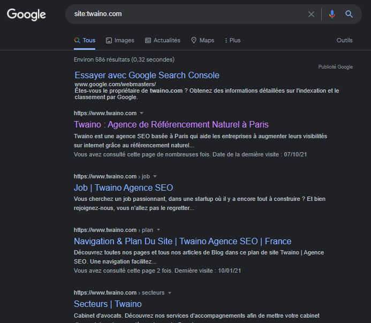Expand the dropdown arrow beside the plan URL
Screen dimensions: 371x323
[158, 230]
